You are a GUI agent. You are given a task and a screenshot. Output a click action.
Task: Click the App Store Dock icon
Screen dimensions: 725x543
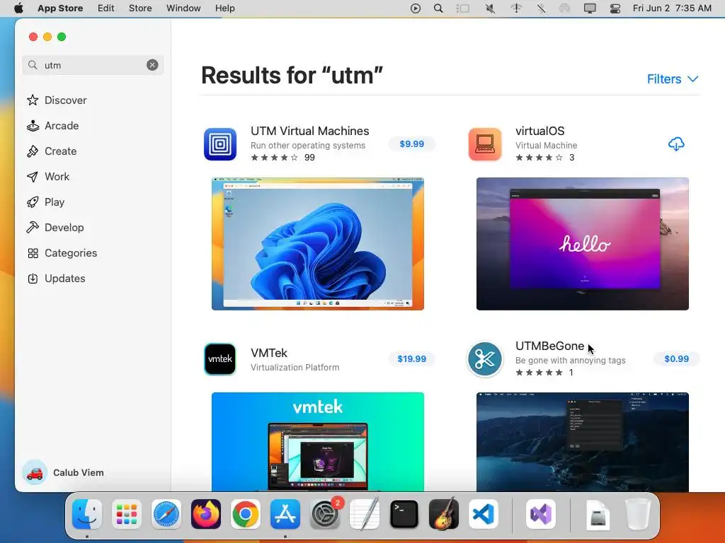[x=285, y=514]
